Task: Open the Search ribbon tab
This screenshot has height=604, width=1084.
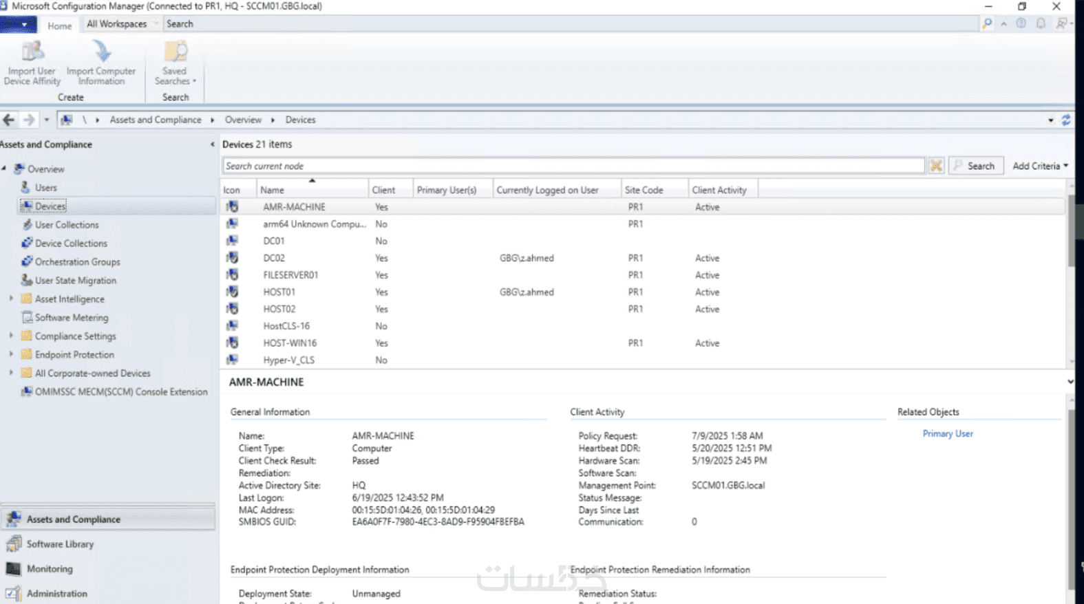Action: 180,24
